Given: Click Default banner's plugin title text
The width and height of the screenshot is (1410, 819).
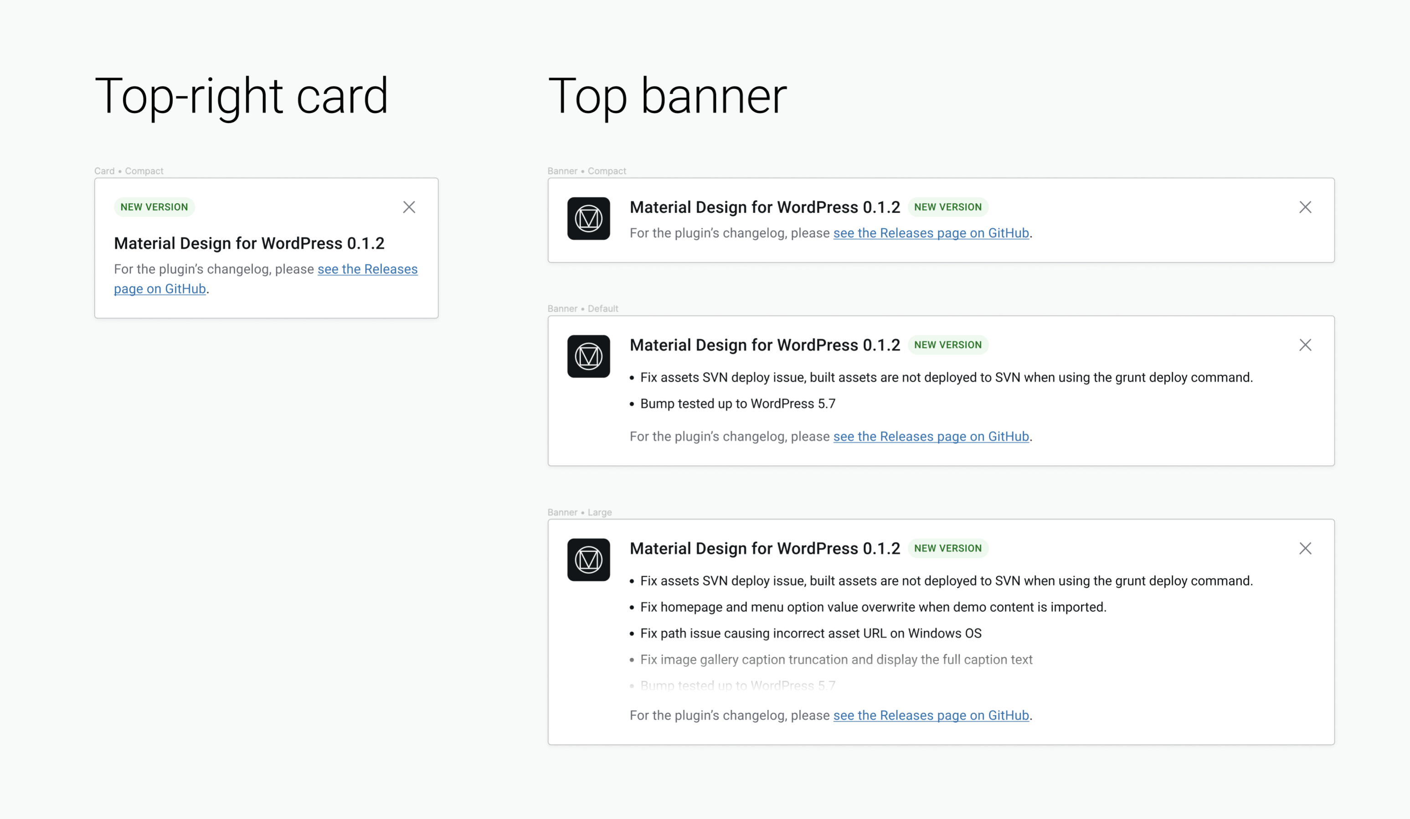Looking at the screenshot, I should click(764, 345).
